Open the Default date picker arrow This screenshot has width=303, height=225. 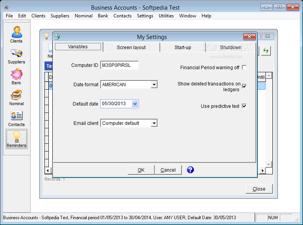(x=135, y=104)
